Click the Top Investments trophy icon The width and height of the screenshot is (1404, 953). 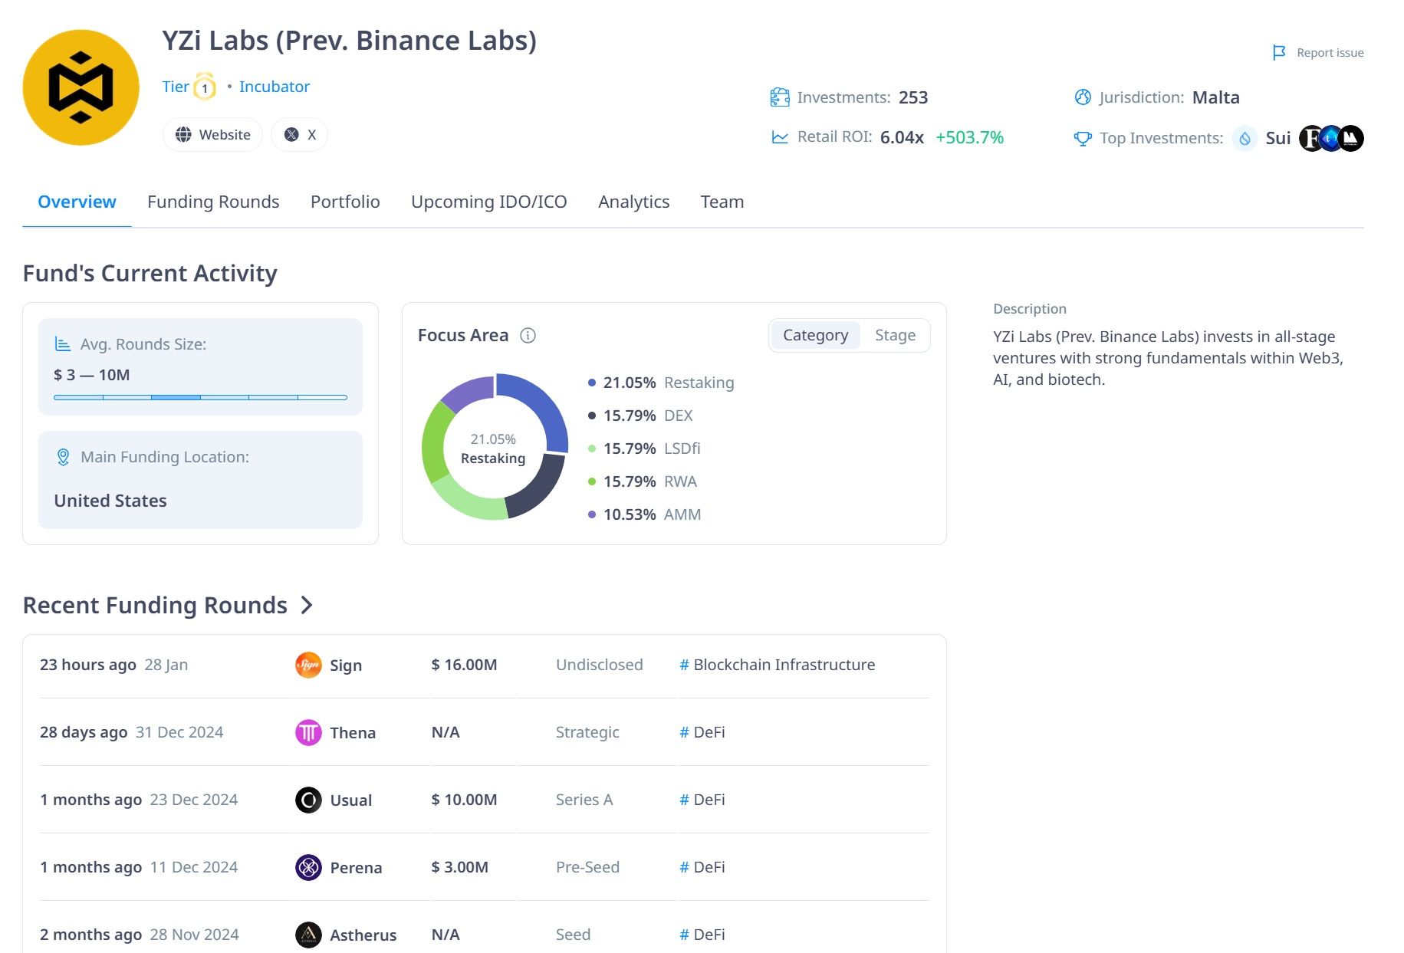point(1083,138)
